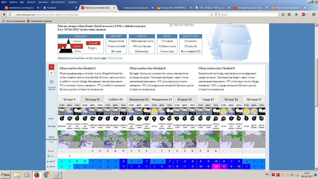This screenshot has width=318, height=179.
Task: Click the Понедельник 13 morning sun weather icon
Action: [x=154, y=111]
